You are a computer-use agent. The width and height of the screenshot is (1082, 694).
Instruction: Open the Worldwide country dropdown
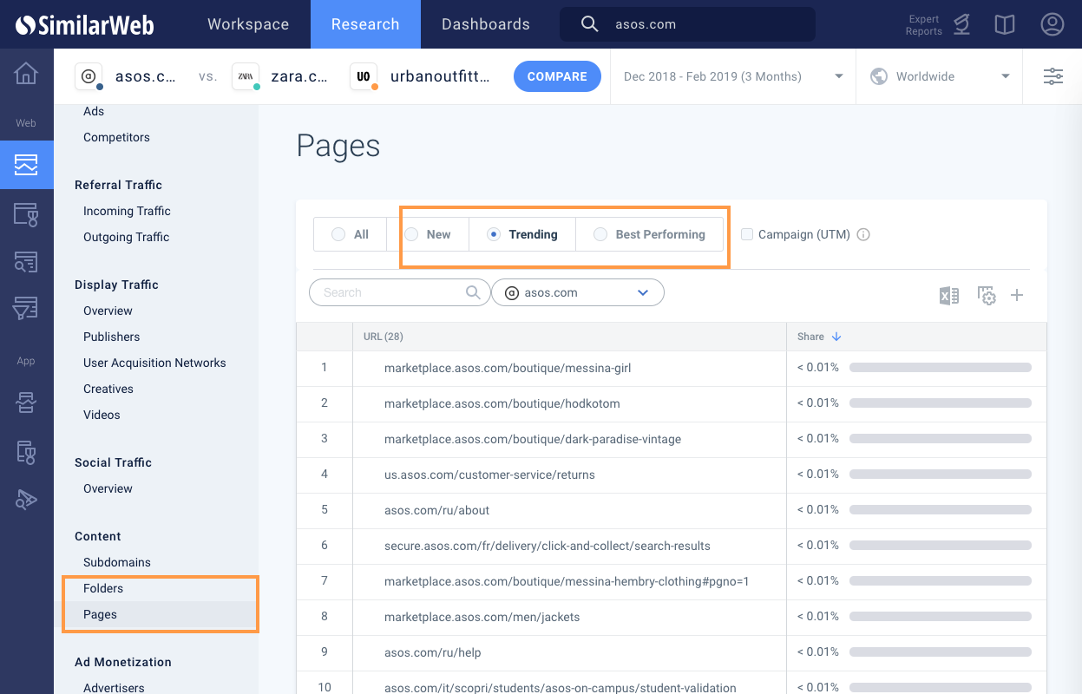[939, 76]
